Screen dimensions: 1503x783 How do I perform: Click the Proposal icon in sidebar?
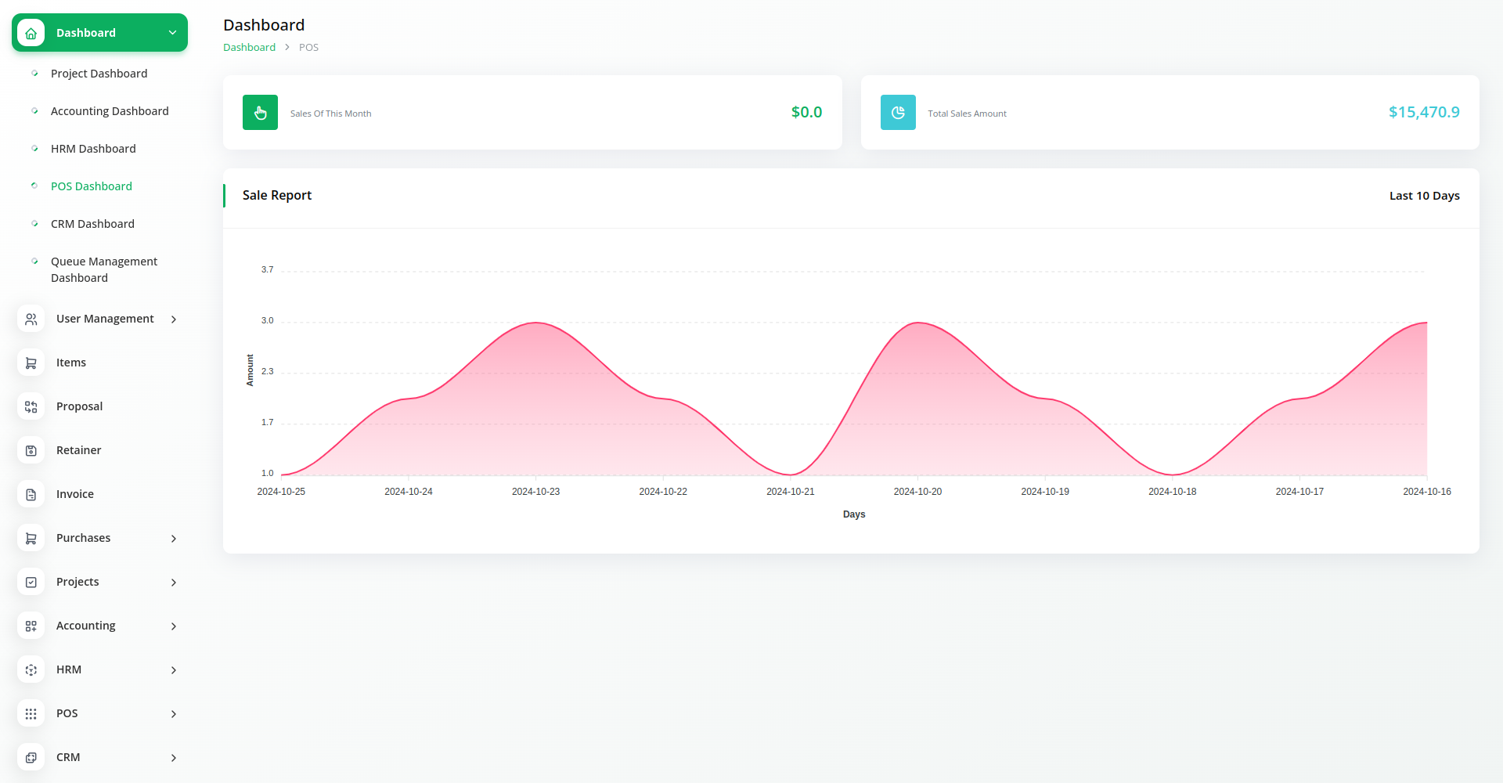click(x=31, y=407)
